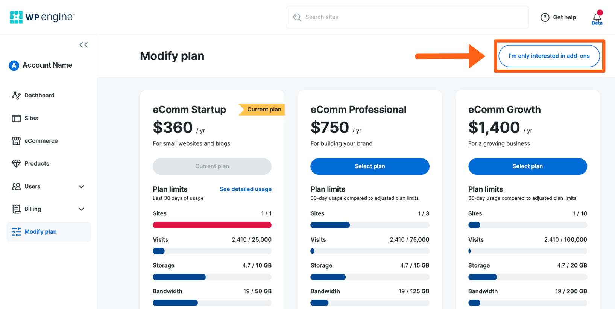The width and height of the screenshot is (615, 309).
Task: Click the Beta notification bell icon
Action: (597, 16)
